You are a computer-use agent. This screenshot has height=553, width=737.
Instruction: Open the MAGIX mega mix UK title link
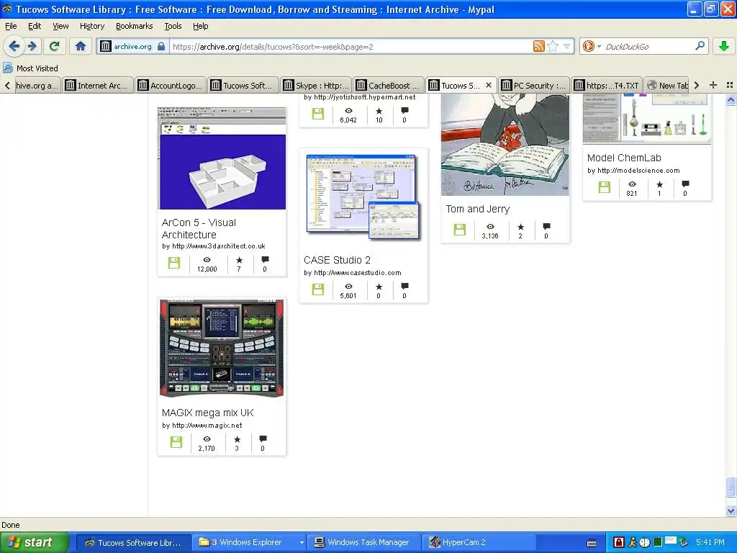[208, 413]
